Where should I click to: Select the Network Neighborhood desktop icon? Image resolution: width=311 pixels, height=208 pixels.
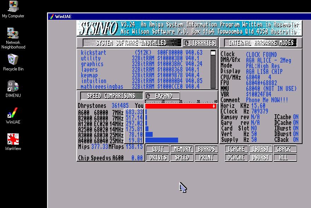click(x=13, y=38)
